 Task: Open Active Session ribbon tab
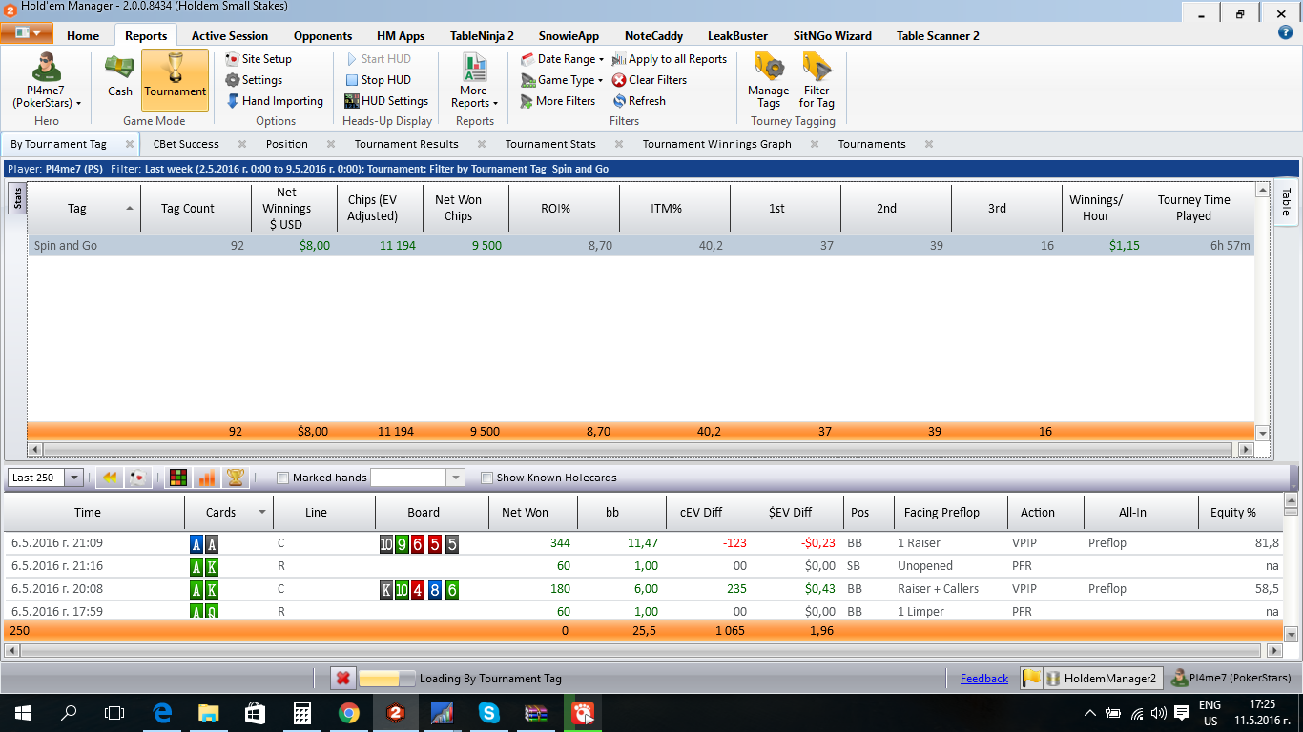230,36
